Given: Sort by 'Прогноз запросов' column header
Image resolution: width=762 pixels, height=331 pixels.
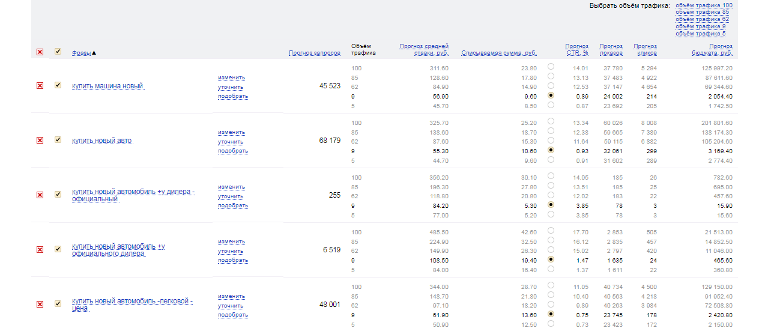Looking at the screenshot, I should [314, 53].
